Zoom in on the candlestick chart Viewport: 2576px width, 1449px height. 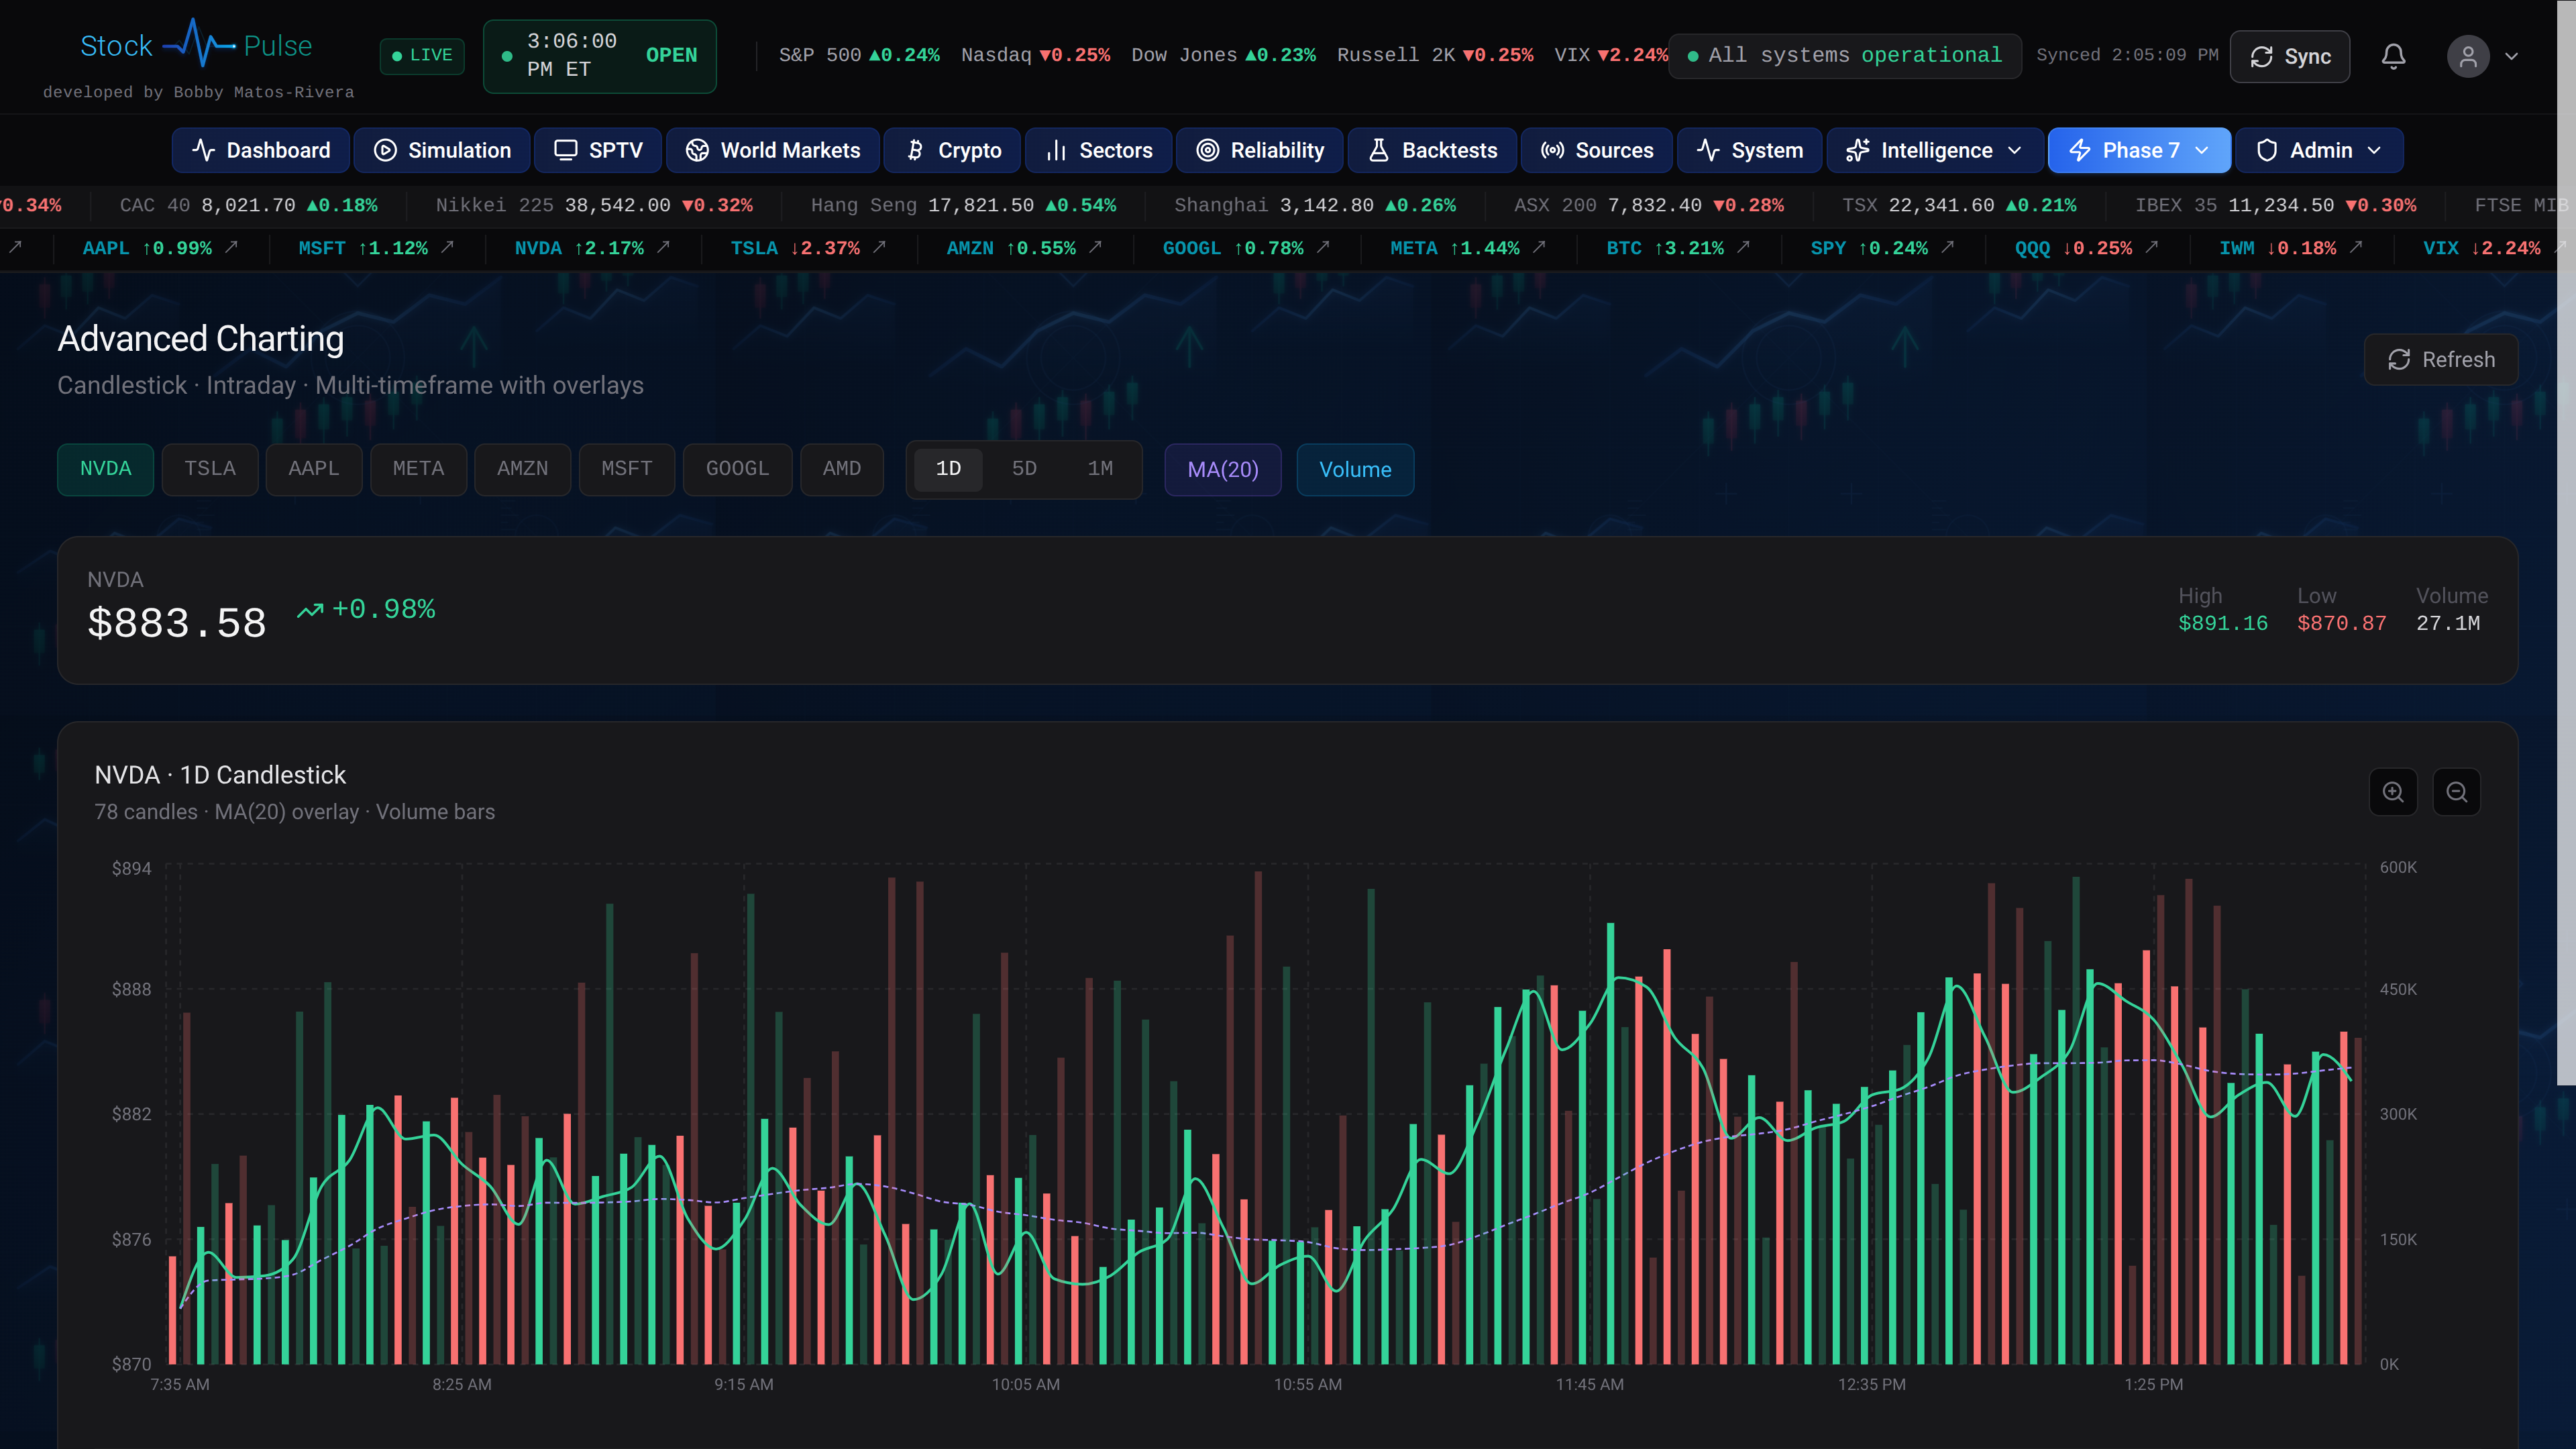click(2393, 792)
